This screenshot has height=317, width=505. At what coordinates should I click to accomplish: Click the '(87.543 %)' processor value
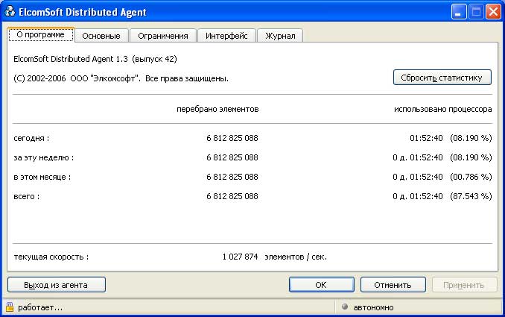click(471, 196)
